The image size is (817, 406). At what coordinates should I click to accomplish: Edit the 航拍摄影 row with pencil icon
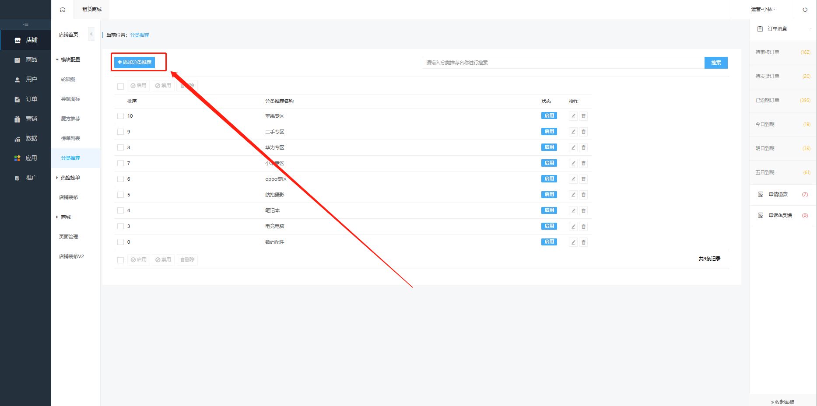(573, 195)
